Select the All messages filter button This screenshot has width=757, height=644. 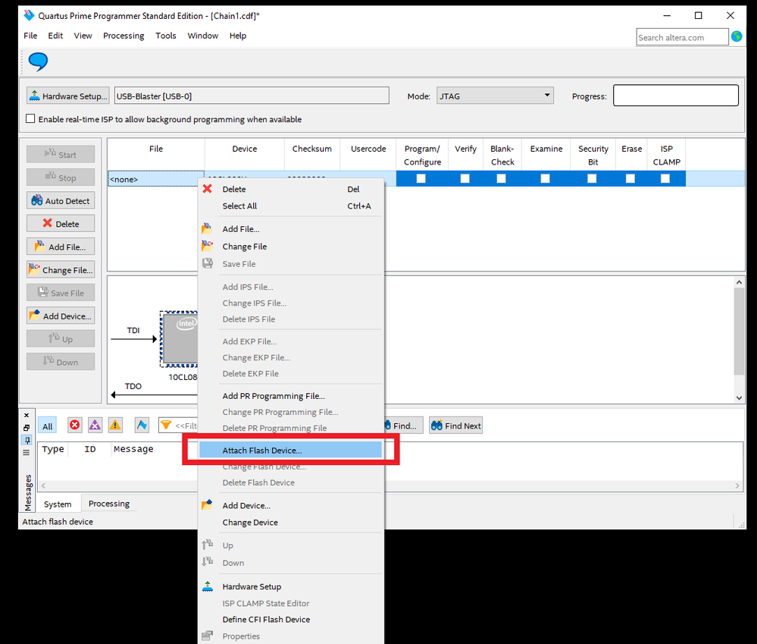pyautogui.click(x=47, y=426)
